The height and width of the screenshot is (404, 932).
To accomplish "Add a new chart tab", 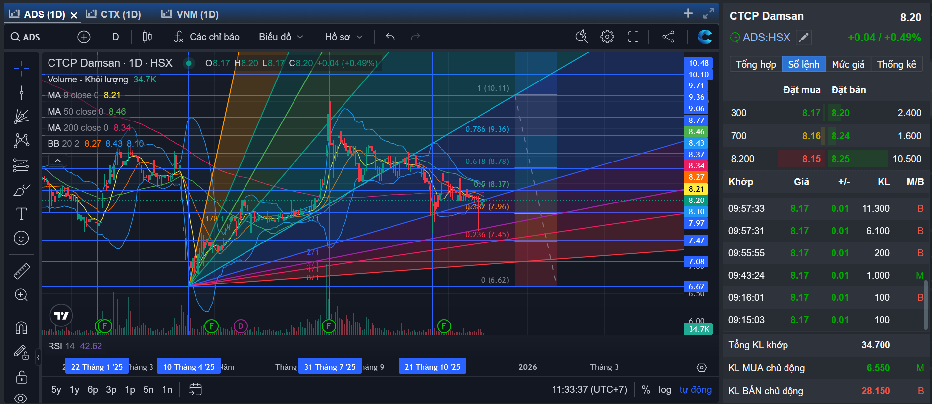I will pyautogui.click(x=688, y=13).
